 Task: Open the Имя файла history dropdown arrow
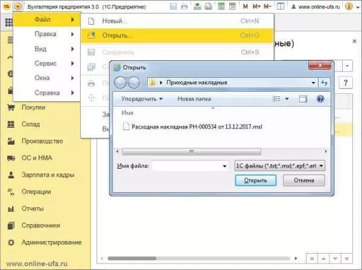[224, 166]
